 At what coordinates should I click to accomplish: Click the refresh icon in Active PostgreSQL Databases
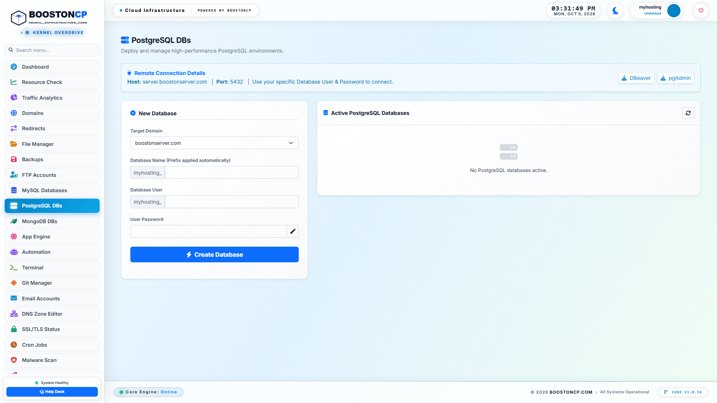tap(688, 113)
